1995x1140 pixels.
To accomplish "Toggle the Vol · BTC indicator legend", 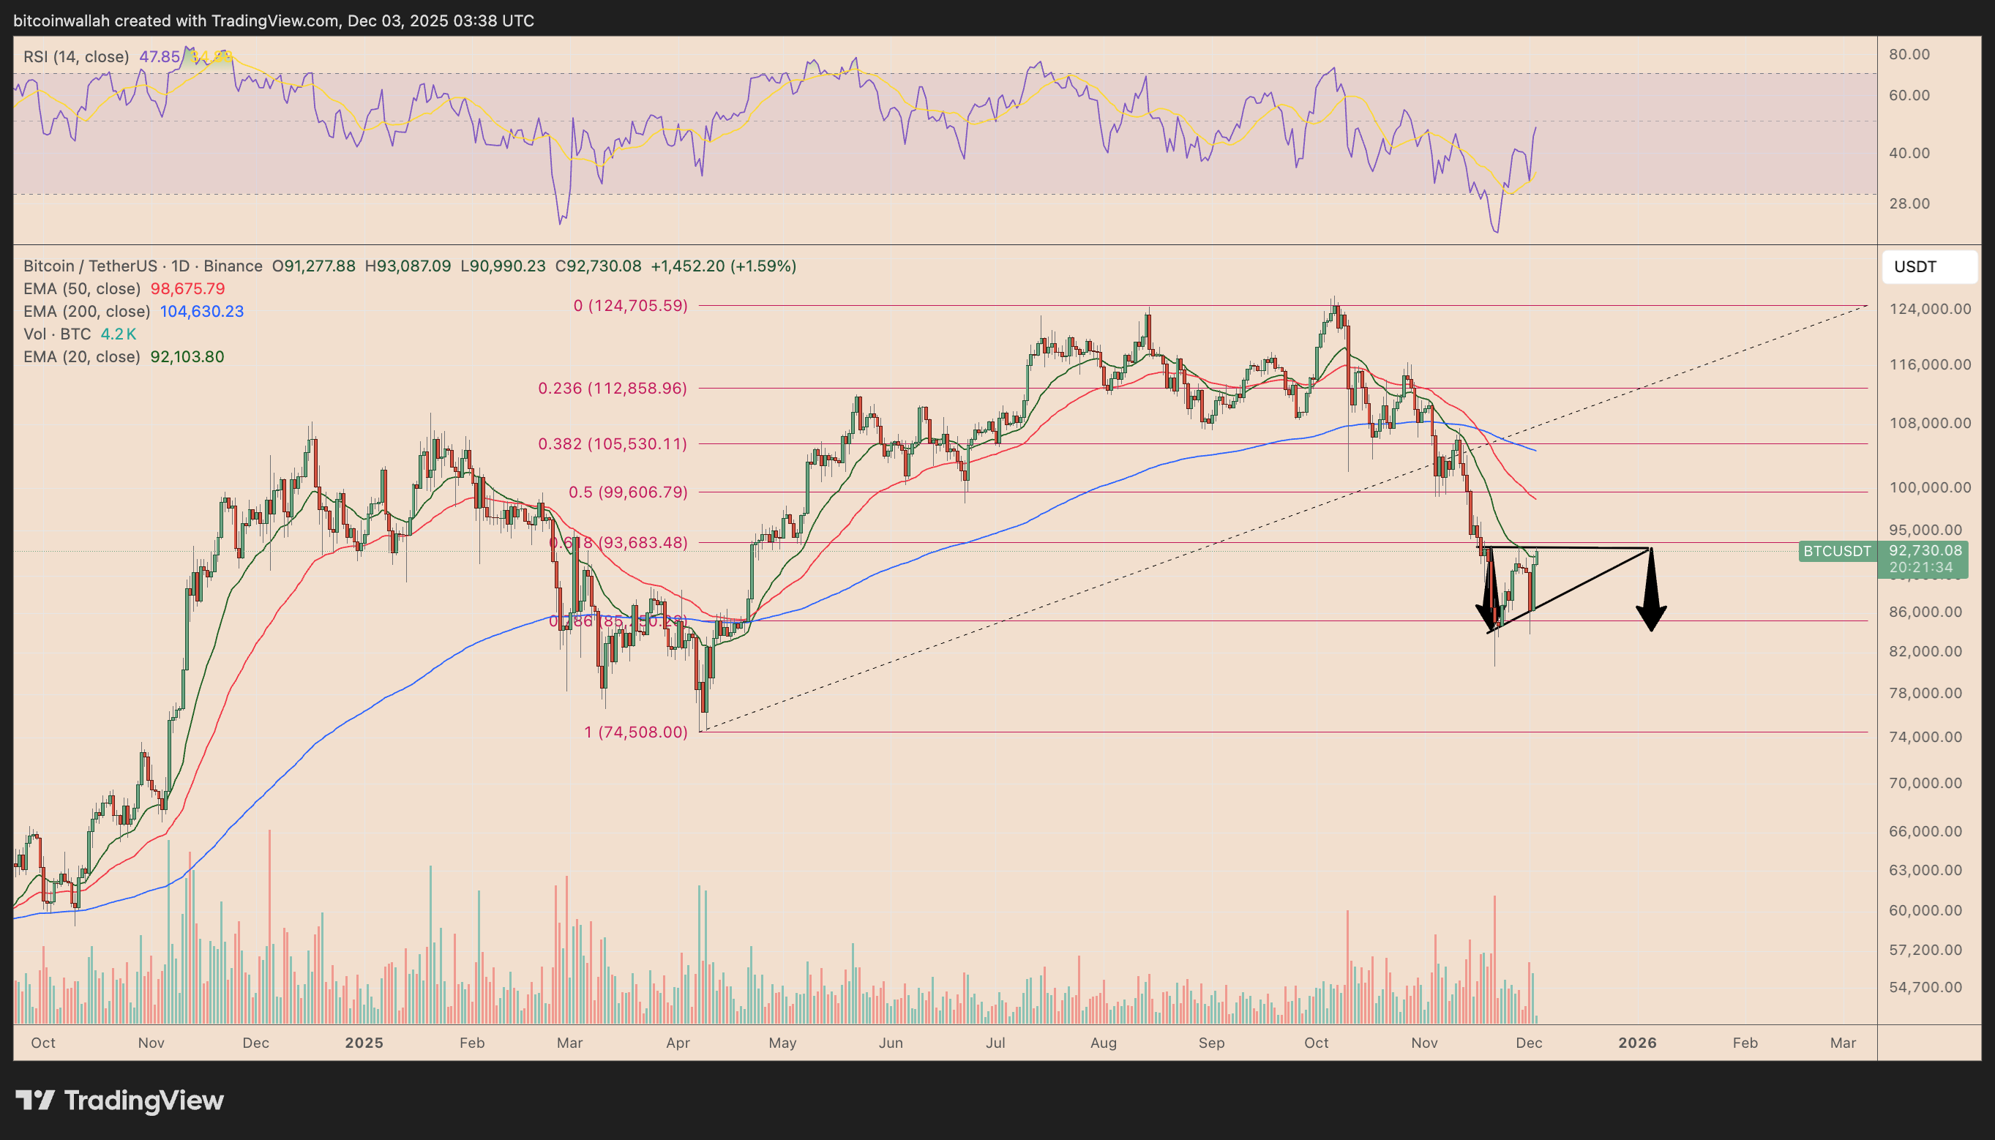I will (57, 334).
